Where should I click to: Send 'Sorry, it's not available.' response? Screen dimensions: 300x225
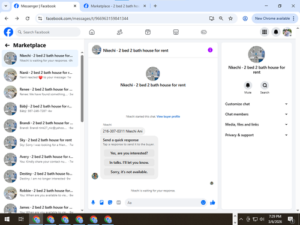click(x=129, y=172)
